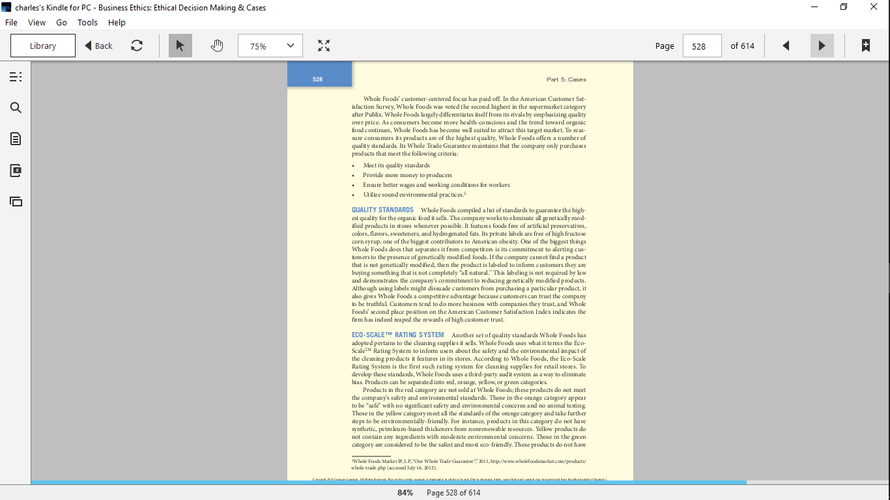The height and width of the screenshot is (500, 890).
Task: Open the notebook notes icon
Action: (x=16, y=139)
